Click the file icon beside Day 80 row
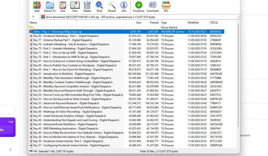Image resolution: width=268 pixels, height=156 pixels. [x=31, y=36]
